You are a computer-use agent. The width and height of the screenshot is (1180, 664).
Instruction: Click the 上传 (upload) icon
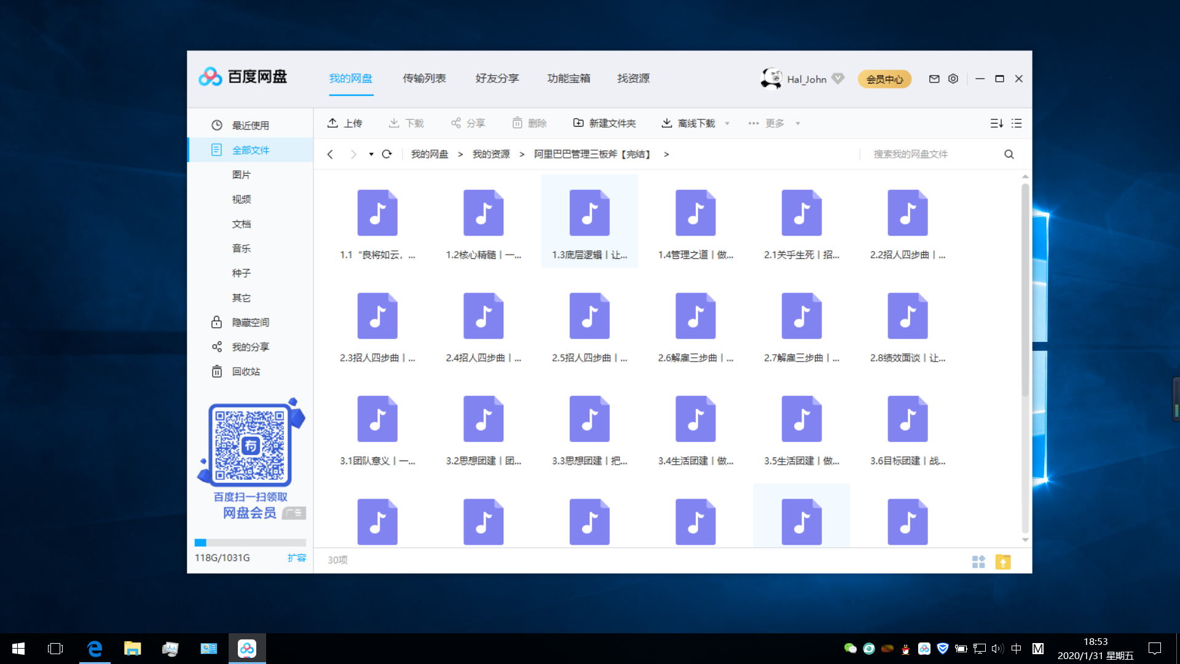334,123
